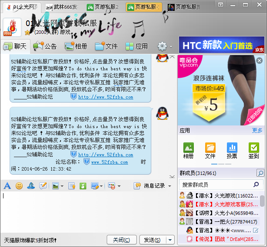Click the member list scrollbar
The width and height of the screenshot is (267, 247).
pos(262,201)
